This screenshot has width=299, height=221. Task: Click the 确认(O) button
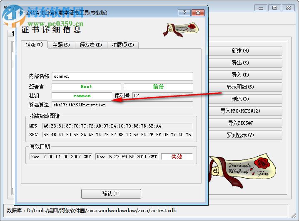[111, 194]
